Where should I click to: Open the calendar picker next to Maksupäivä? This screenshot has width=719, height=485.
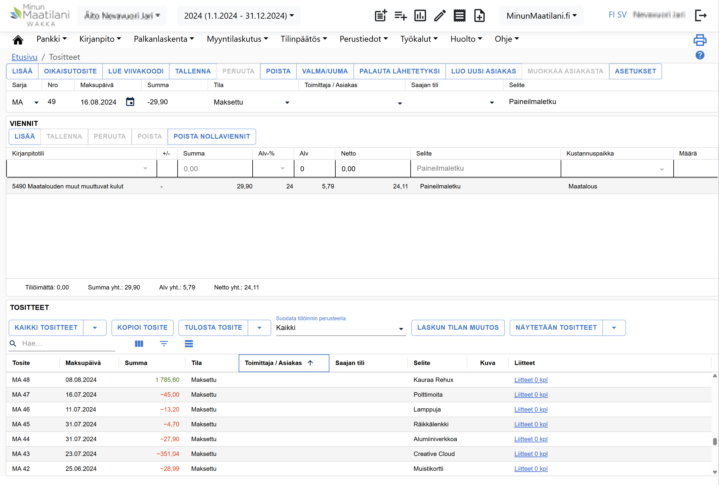tap(130, 102)
